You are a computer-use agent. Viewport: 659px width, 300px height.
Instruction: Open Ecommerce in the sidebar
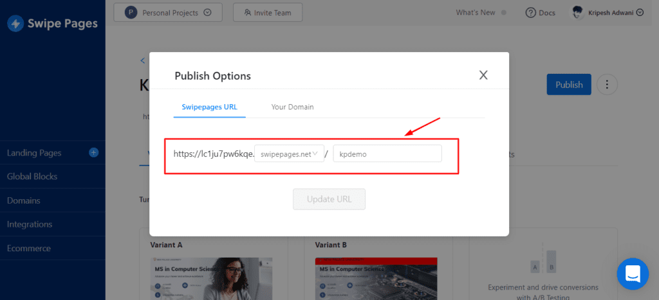pos(28,249)
